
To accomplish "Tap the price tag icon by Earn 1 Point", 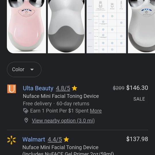I will [x=26, y=111].
